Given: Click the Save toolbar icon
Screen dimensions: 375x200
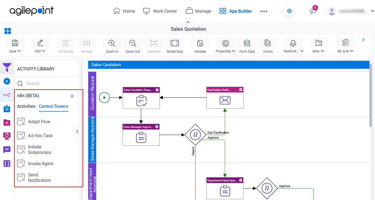Looking at the screenshot, I should click(15, 43).
